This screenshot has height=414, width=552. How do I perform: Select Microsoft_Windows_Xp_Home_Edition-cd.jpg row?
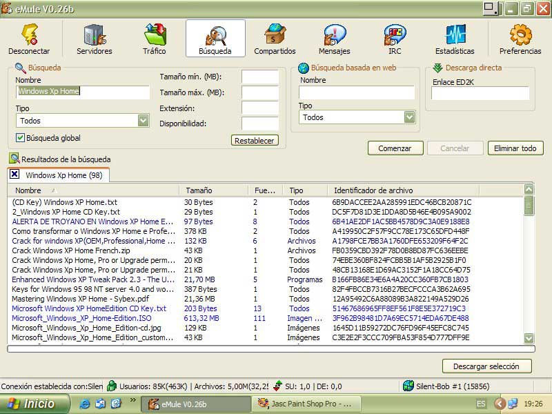266,328
